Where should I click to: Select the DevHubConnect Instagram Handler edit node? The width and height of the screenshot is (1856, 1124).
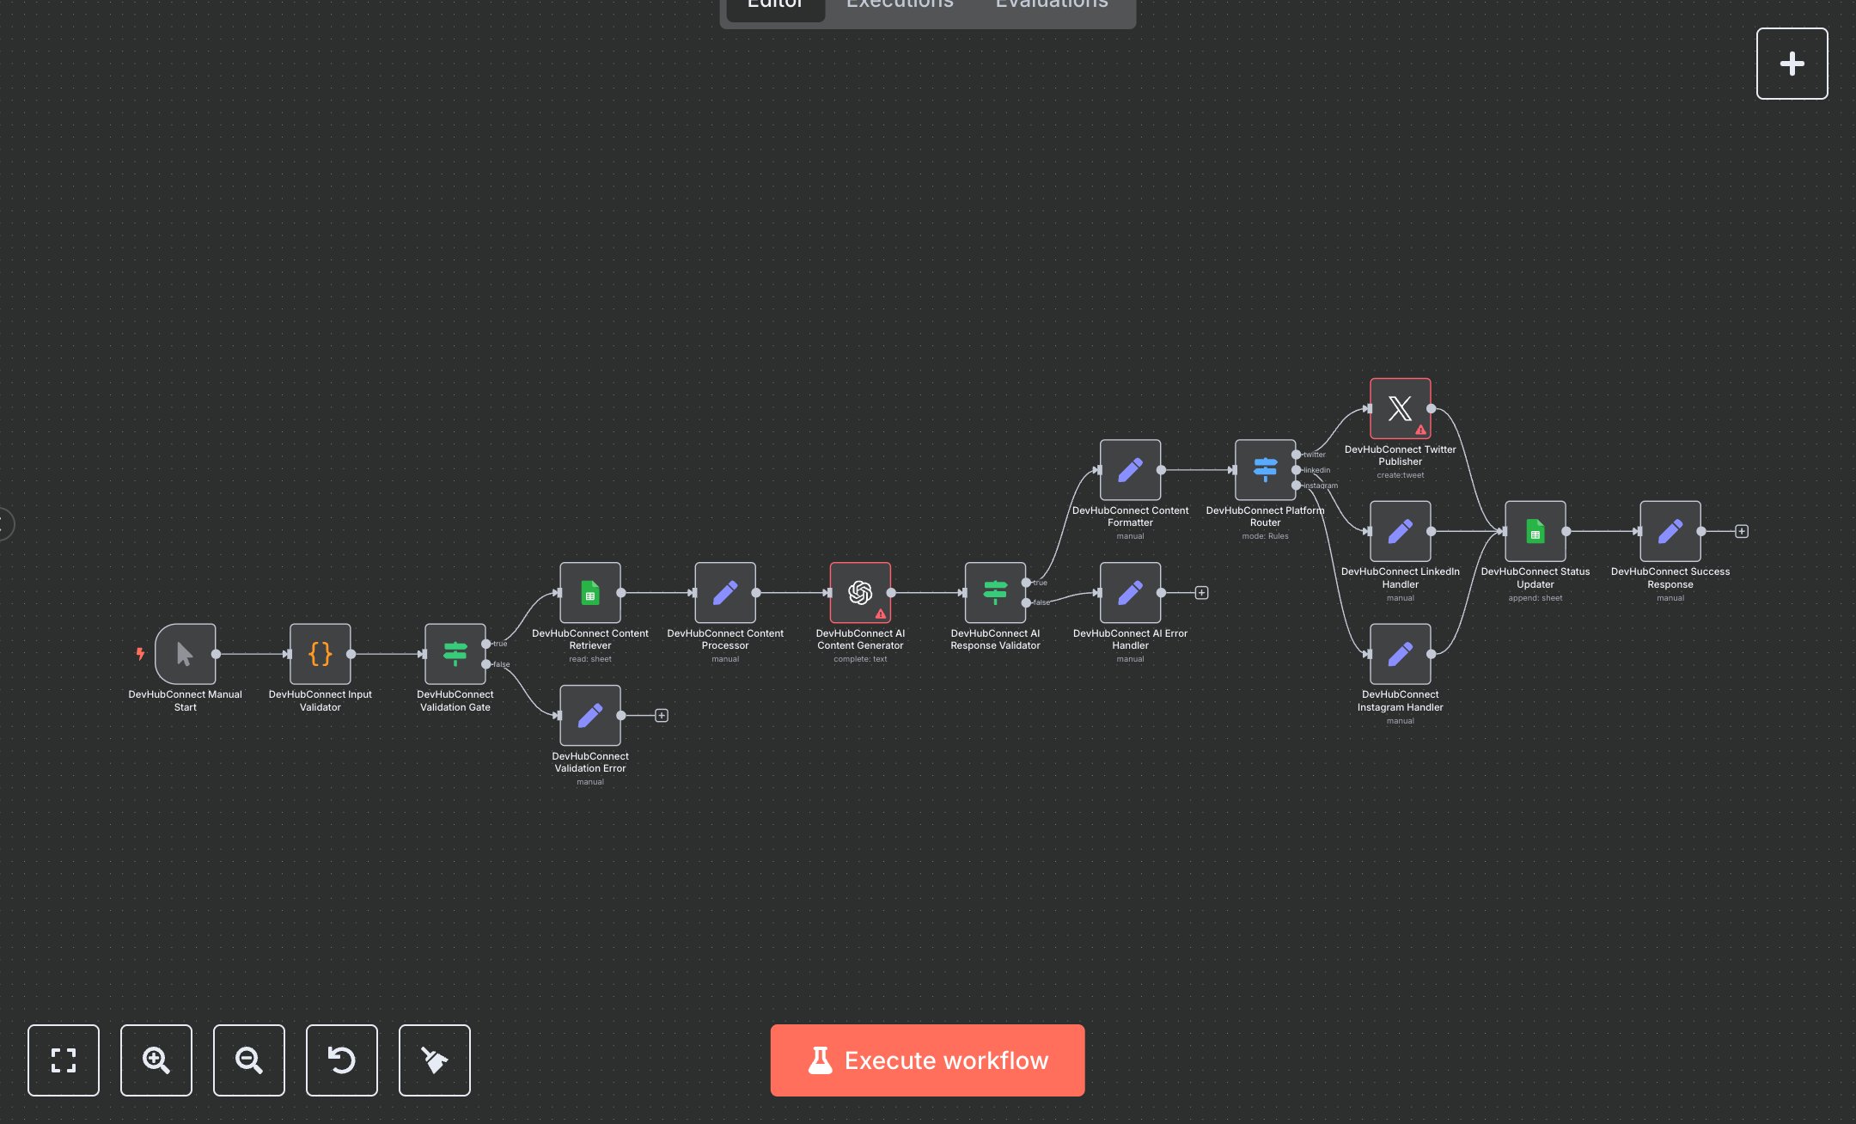1400,654
